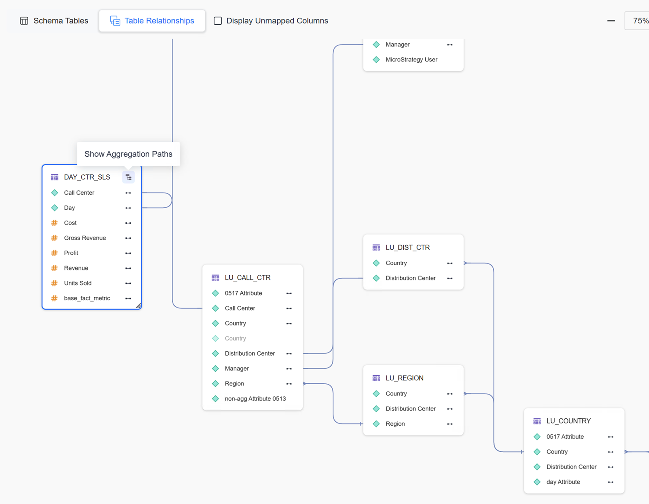649x504 pixels.
Task: Select the Table Relationships tab
Action: (152, 21)
